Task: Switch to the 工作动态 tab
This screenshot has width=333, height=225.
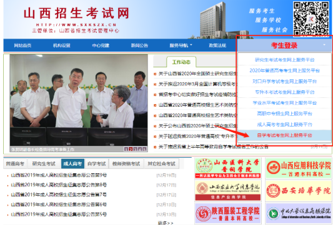Action: 181,62
